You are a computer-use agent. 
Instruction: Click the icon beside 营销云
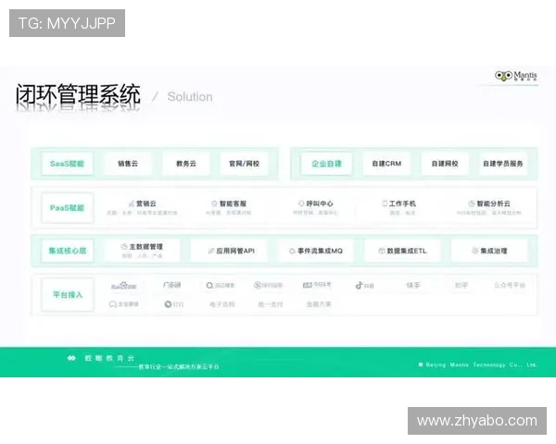click(x=132, y=203)
